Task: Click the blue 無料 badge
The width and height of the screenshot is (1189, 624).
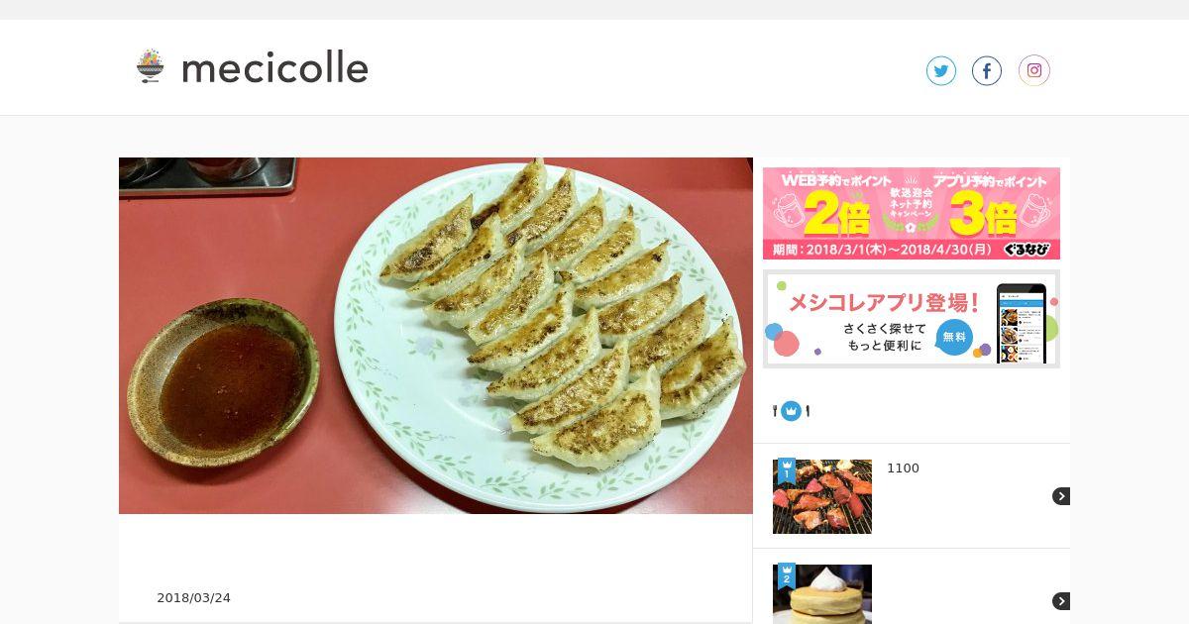Action: [954, 337]
